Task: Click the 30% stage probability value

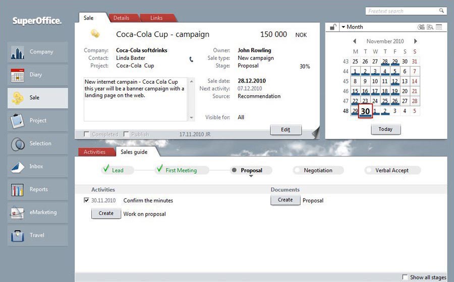Action: coord(305,66)
